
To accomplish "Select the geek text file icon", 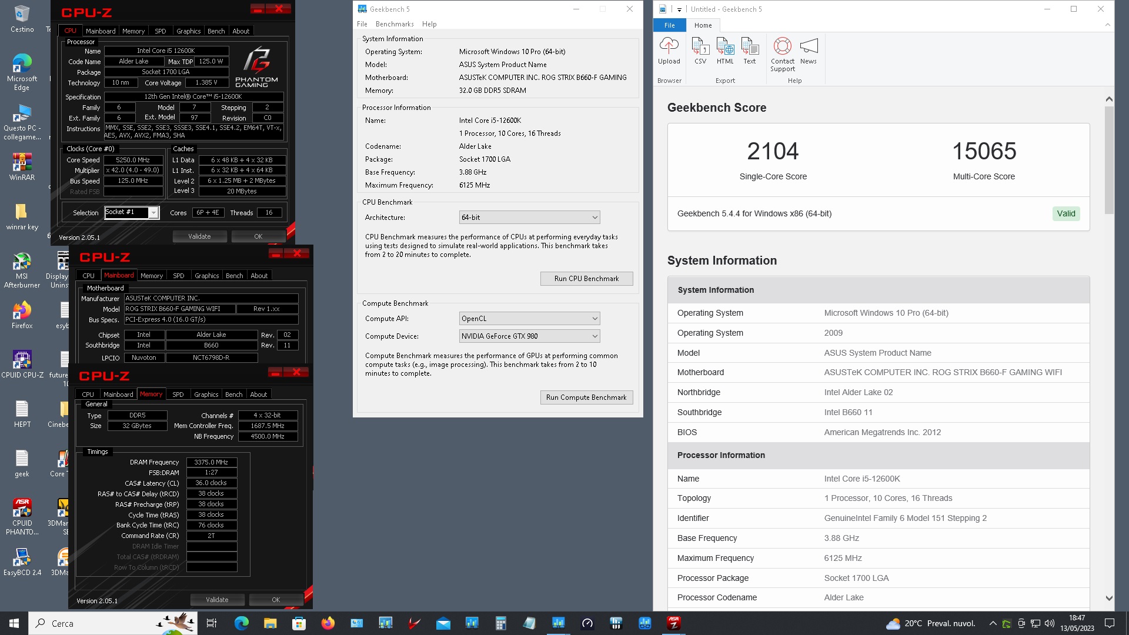I will coord(22,463).
